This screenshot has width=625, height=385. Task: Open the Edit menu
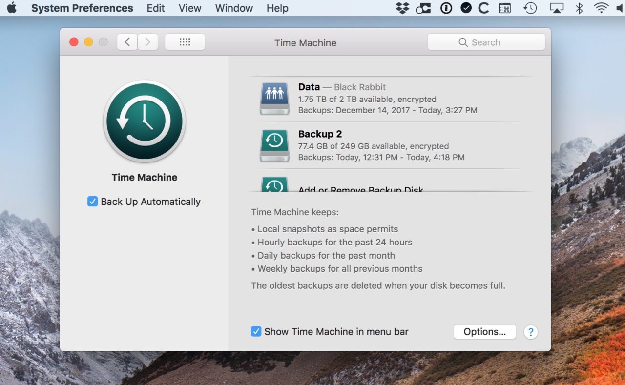(156, 8)
